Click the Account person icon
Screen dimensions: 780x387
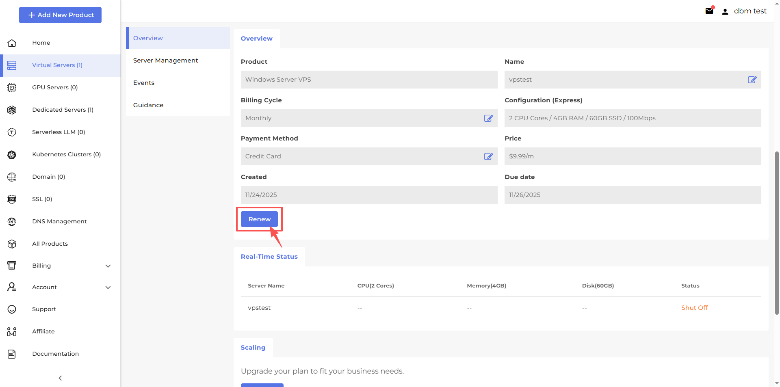[12, 287]
